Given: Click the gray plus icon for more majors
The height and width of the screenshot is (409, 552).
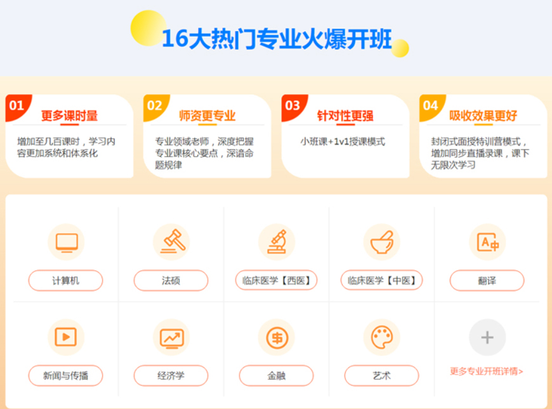Looking at the screenshot, I should pyautogui.click(x=485, y=337).
